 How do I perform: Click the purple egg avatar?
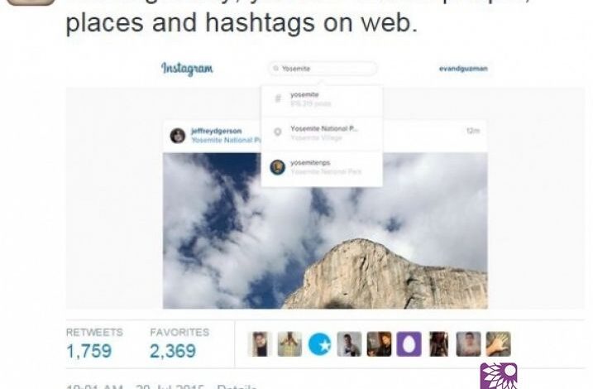click(409, 344)
